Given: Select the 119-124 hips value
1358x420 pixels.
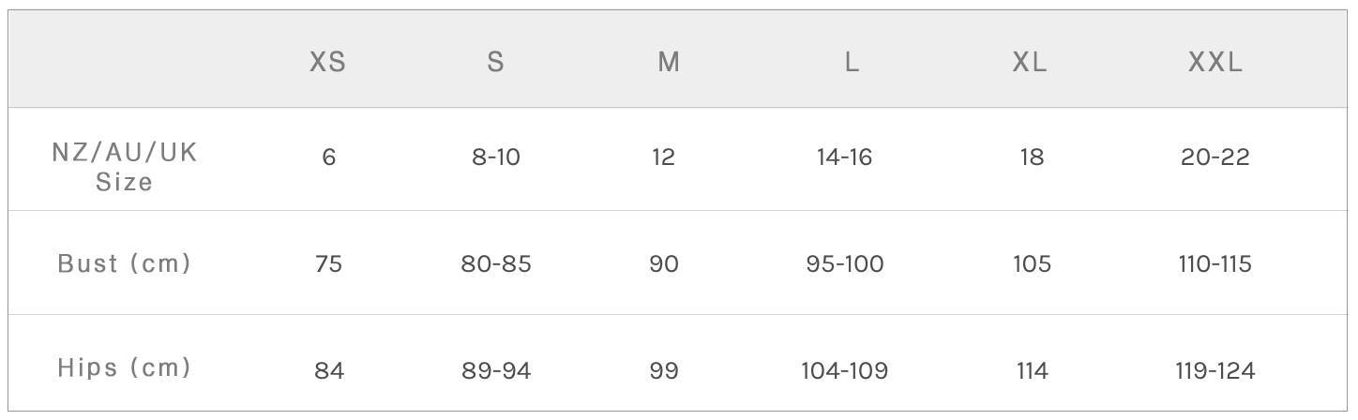Looking at the screenshot, I should pyautogui.click(x=1215, y=371).
